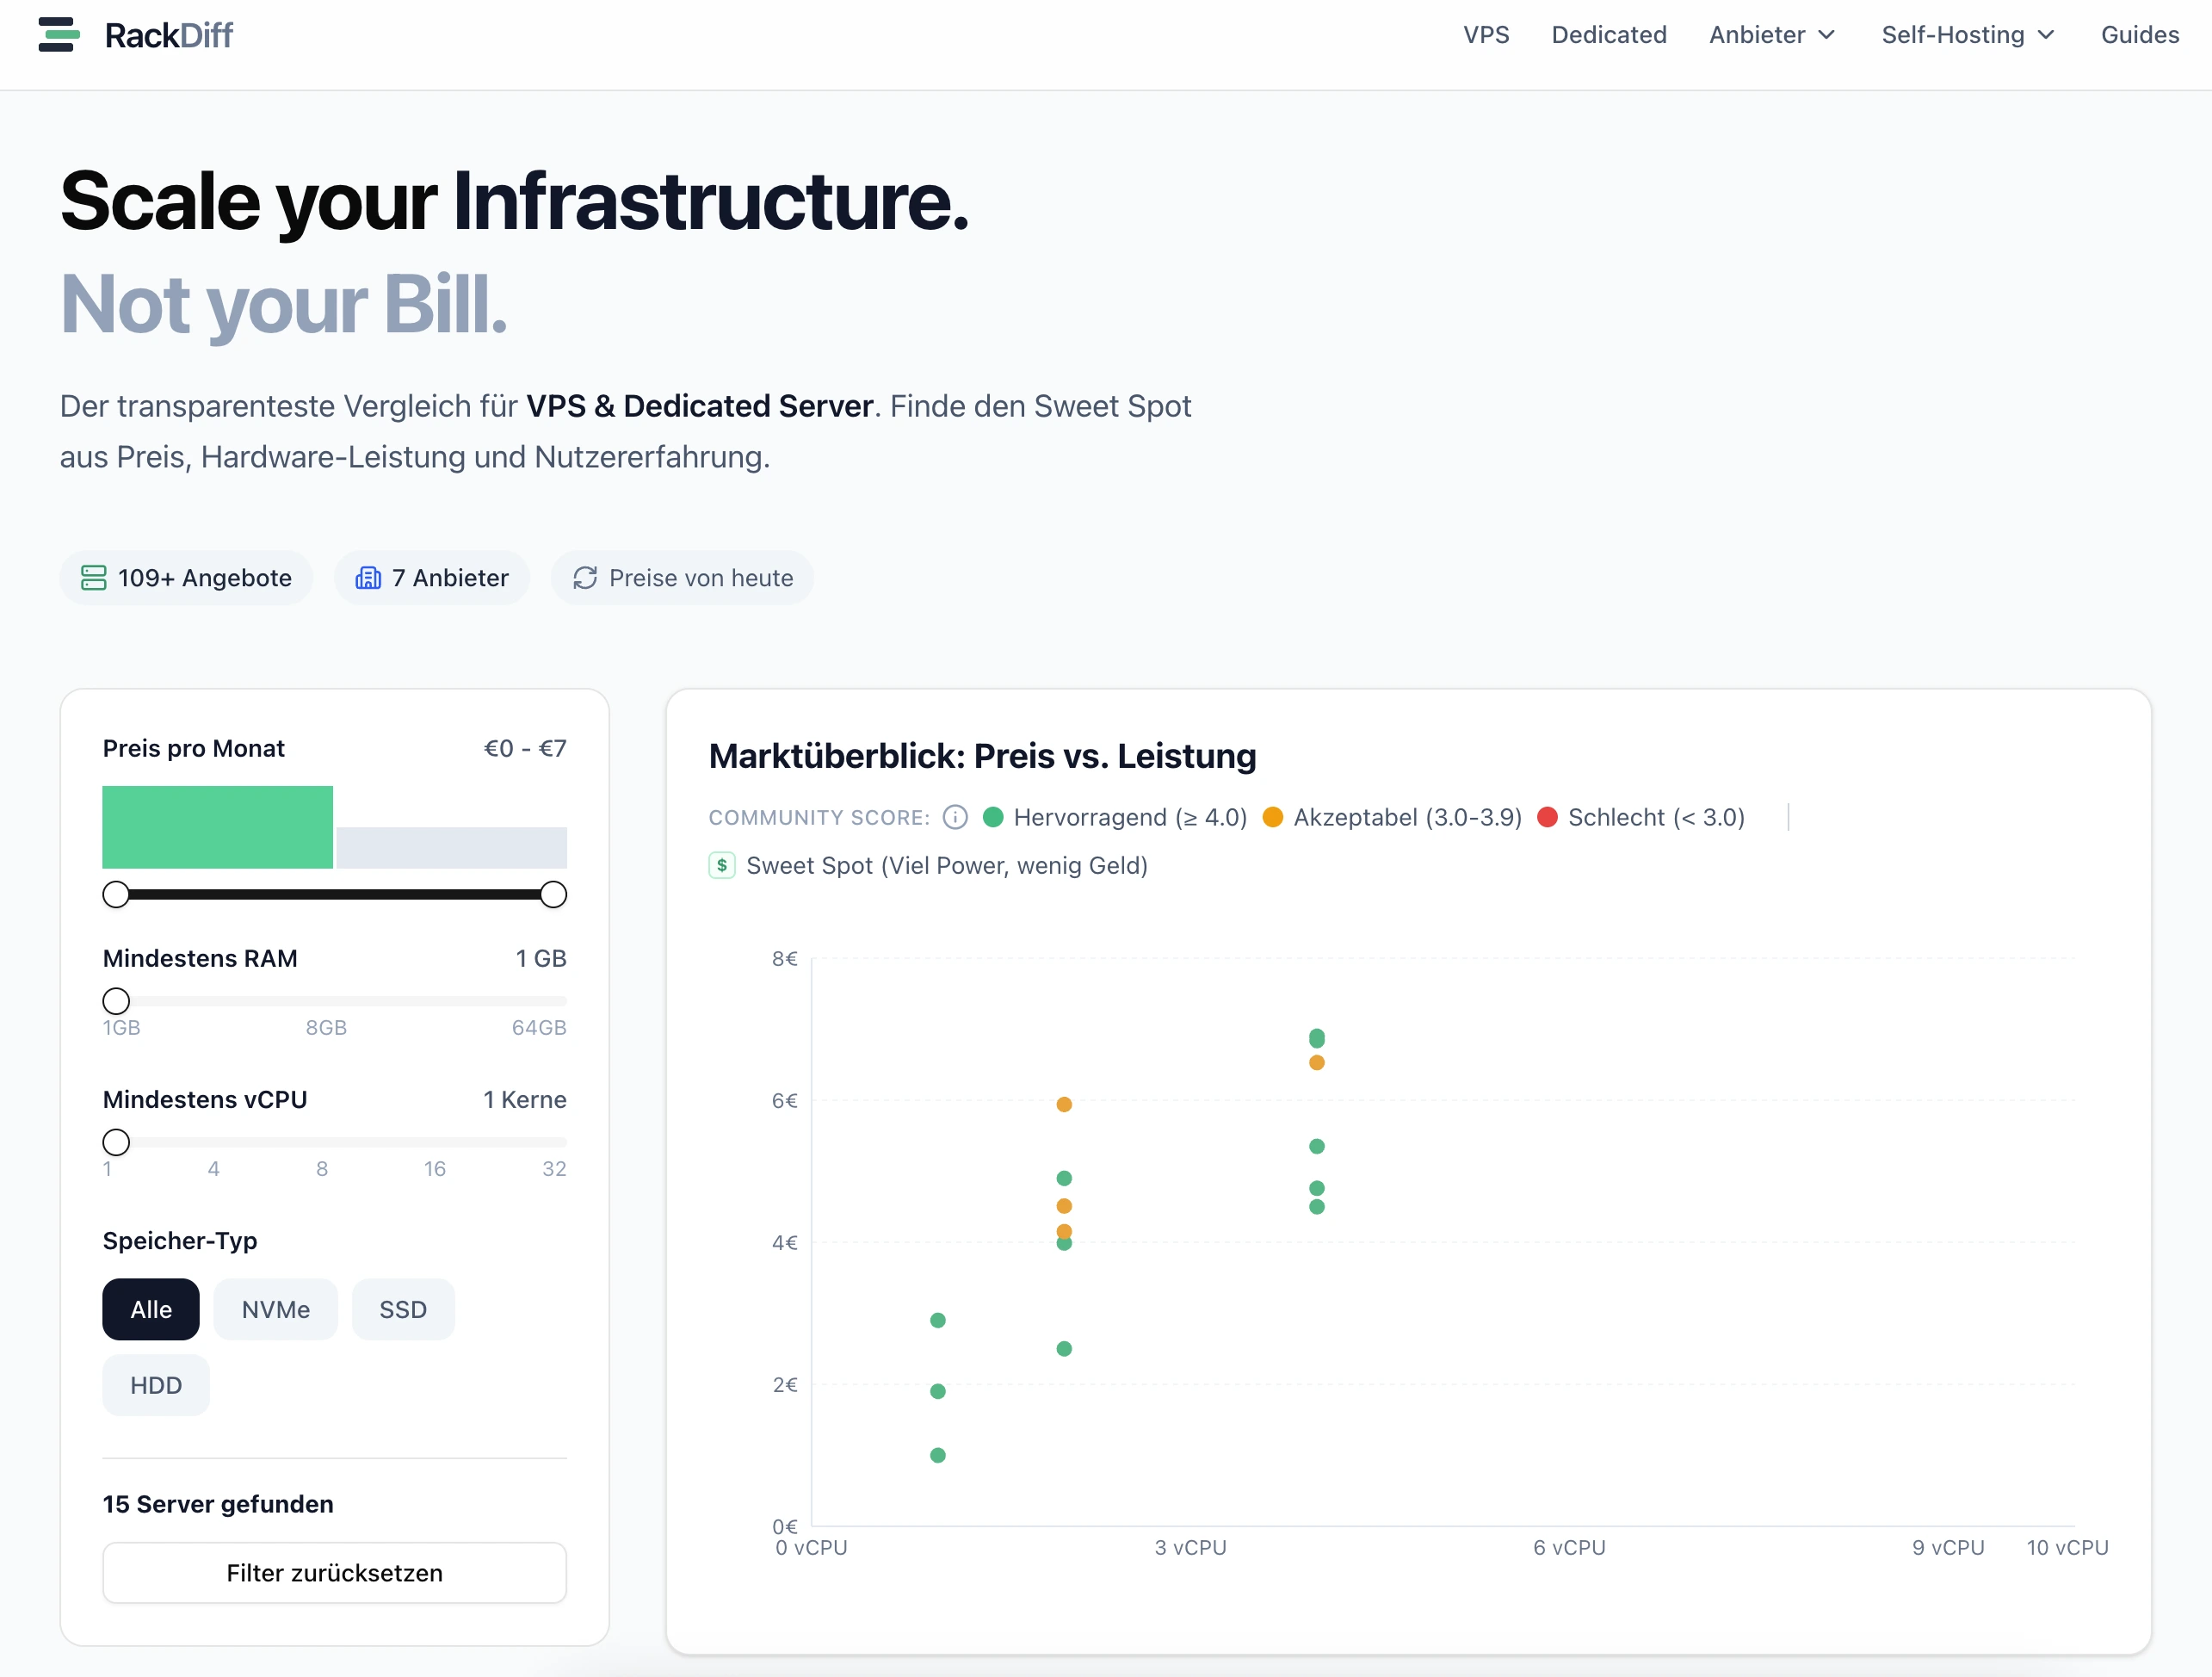Select the NVMe storage type filter

coord(275,1309)
